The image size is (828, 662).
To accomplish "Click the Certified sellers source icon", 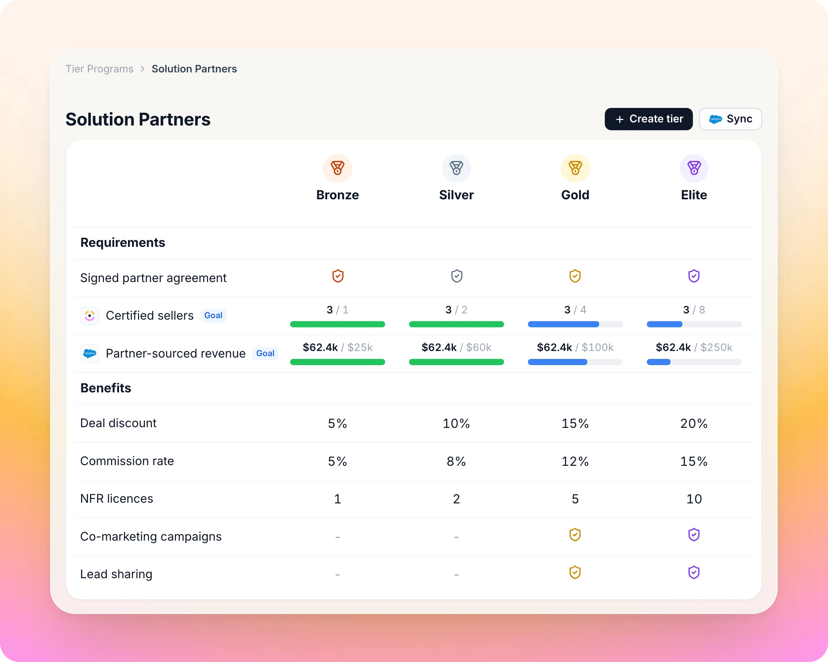I will pyautogui.click(x=89, y=315).
